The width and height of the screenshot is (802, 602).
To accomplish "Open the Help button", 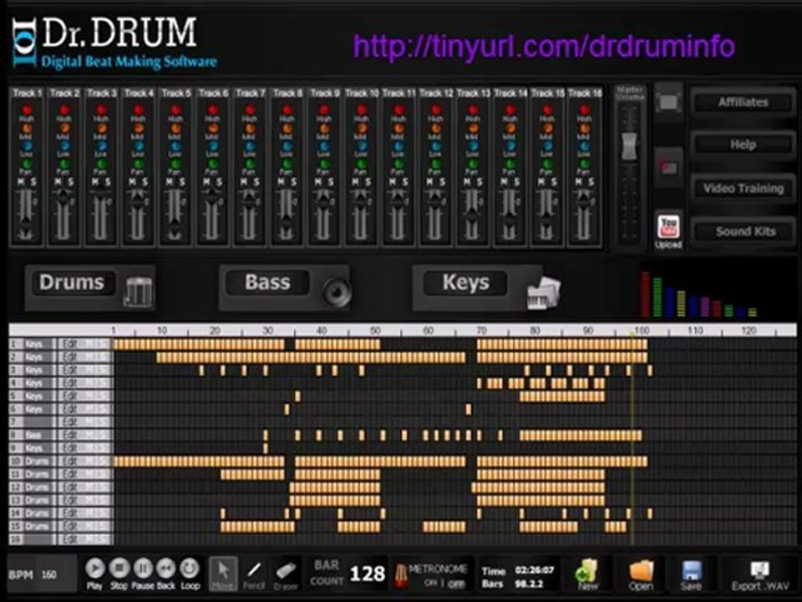I will [744, 145].
